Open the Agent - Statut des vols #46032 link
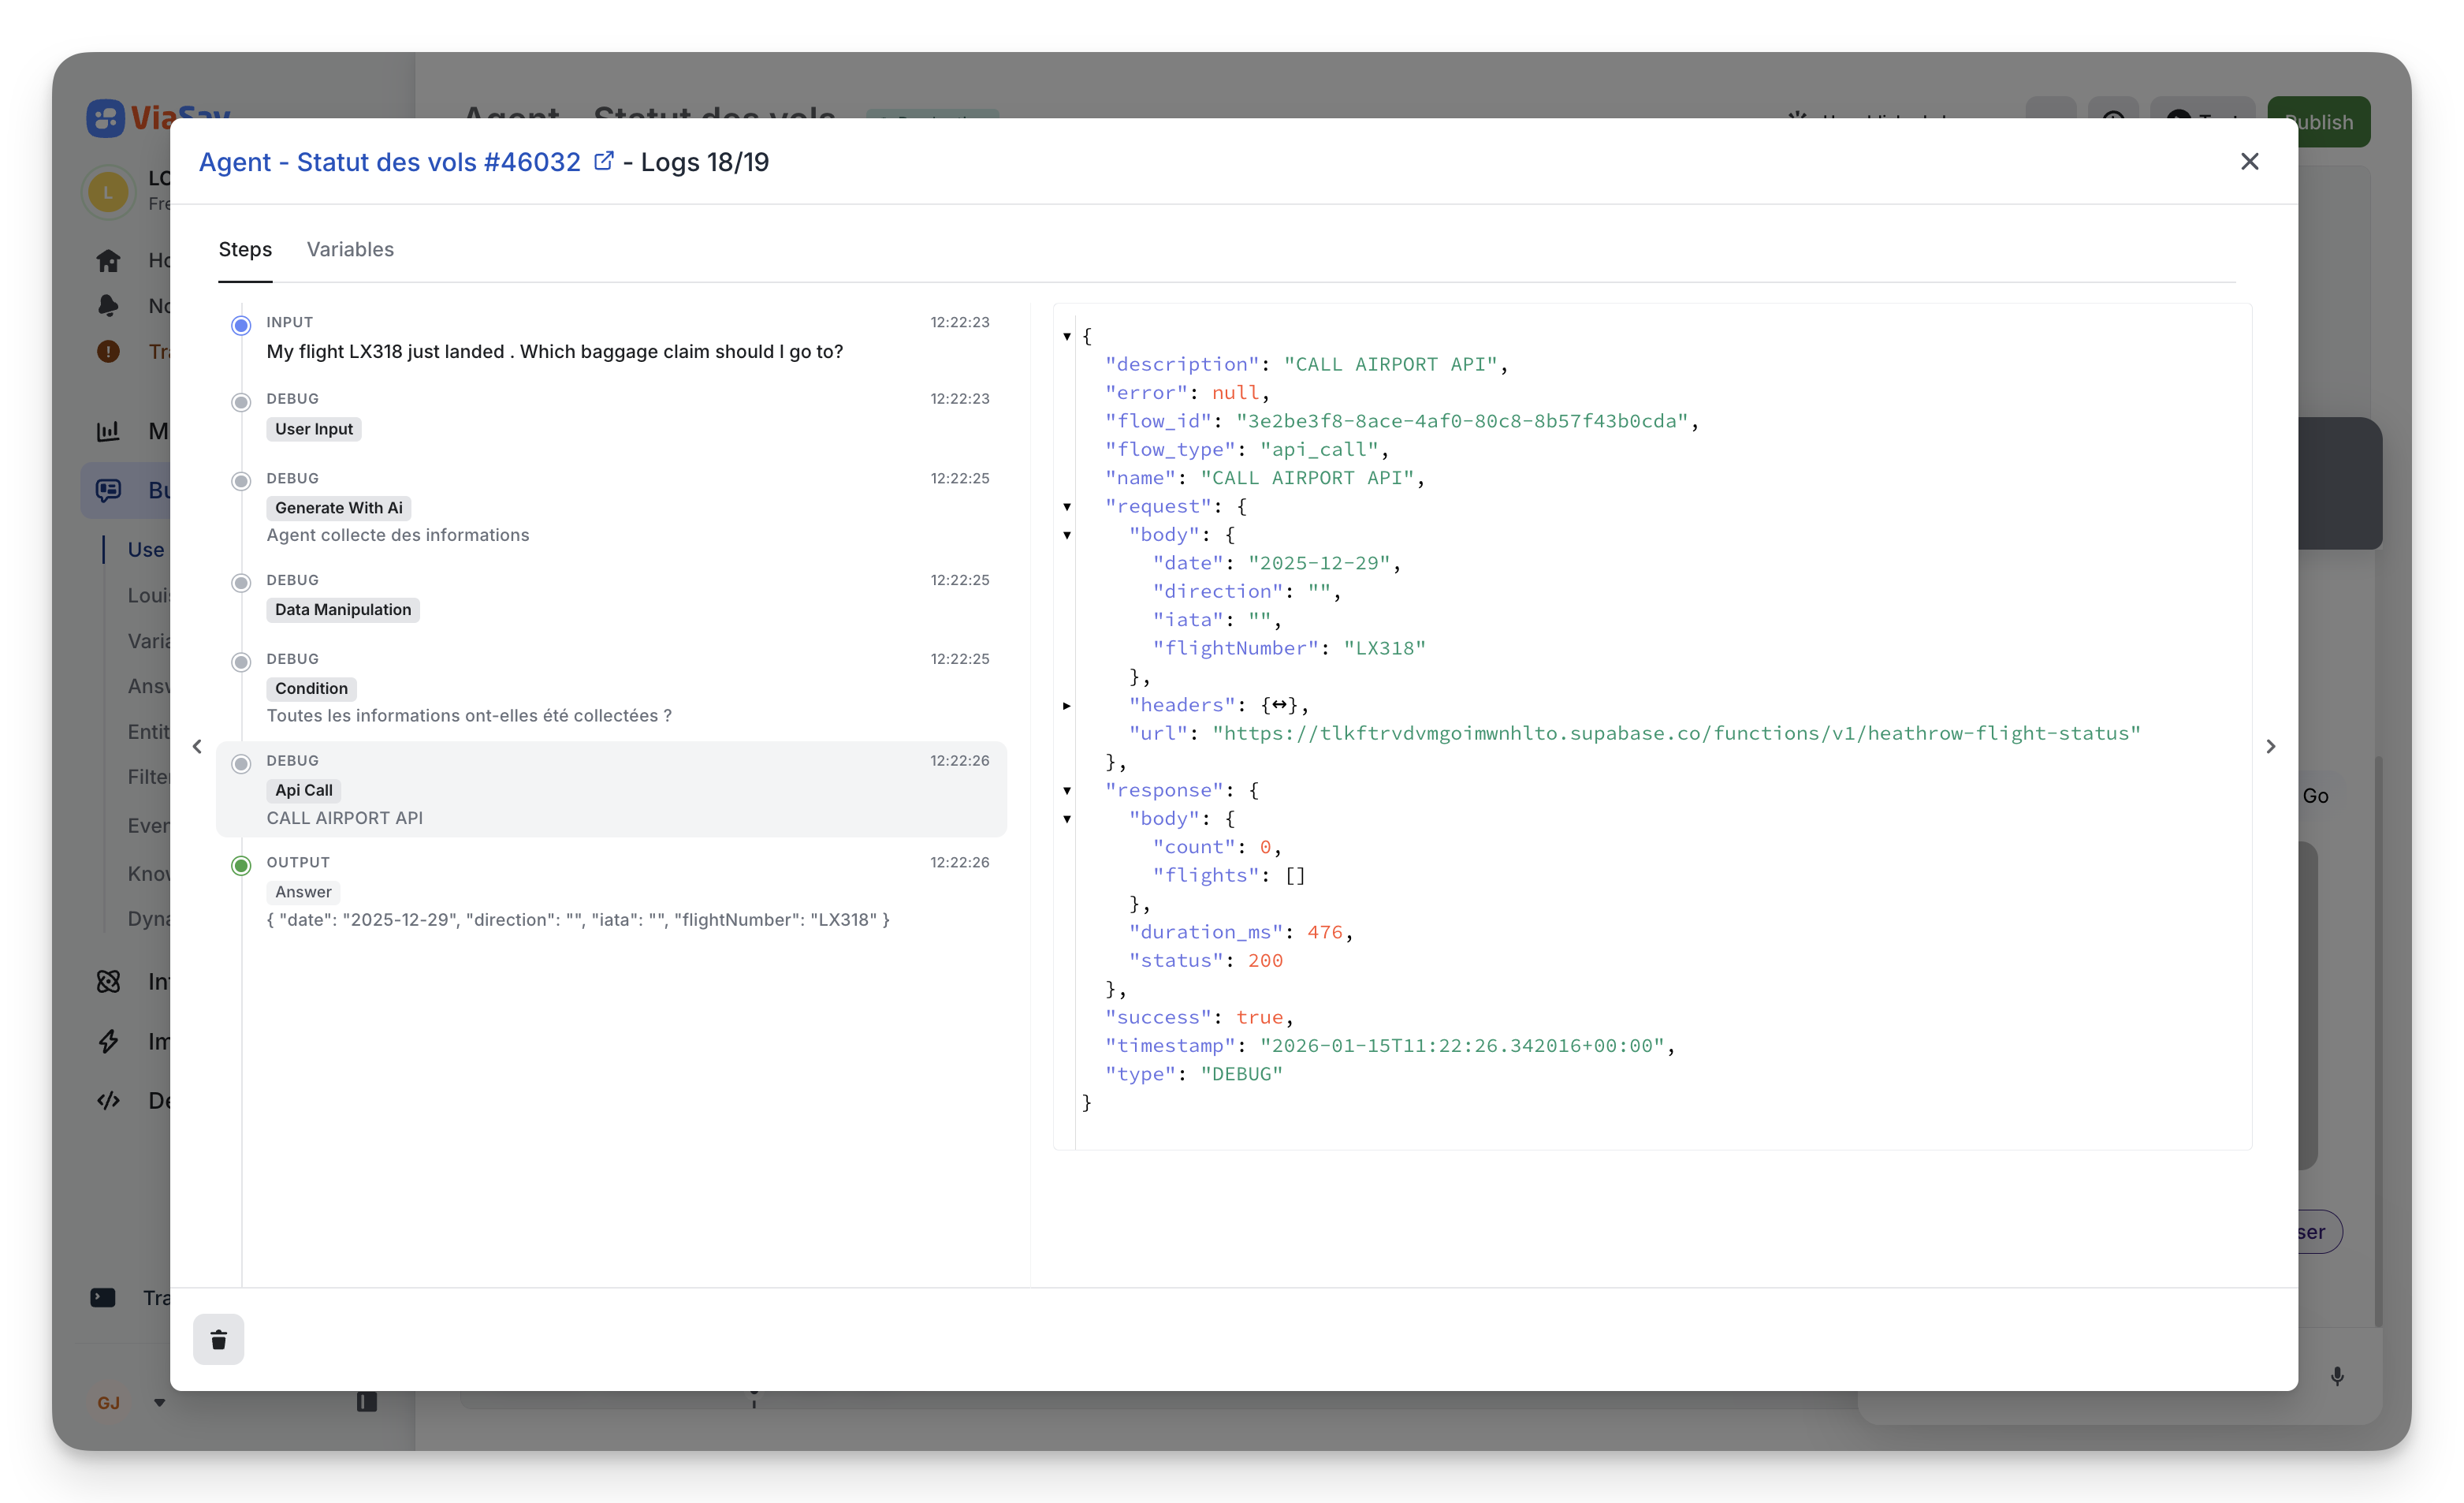The width and height of the screenshot is (2464, 1503). click(389, 162)
